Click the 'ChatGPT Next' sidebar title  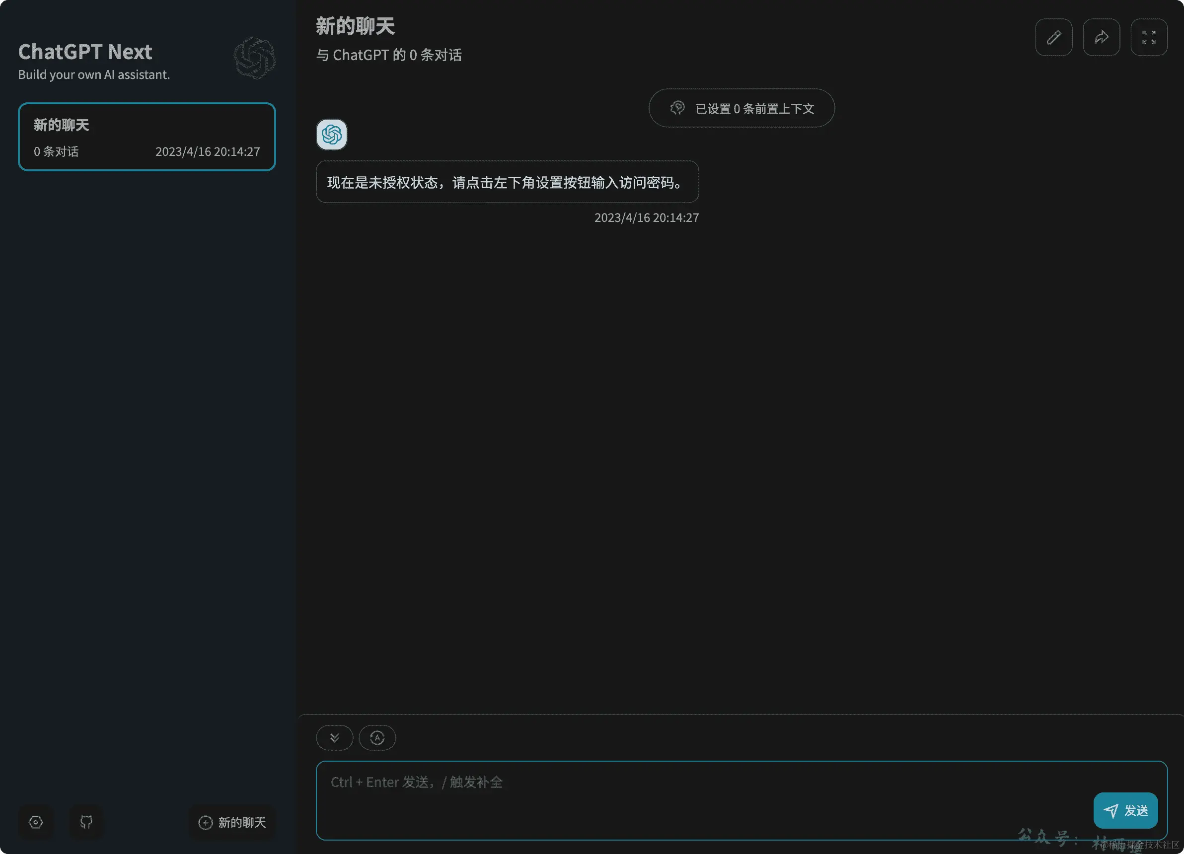(85, 52)
